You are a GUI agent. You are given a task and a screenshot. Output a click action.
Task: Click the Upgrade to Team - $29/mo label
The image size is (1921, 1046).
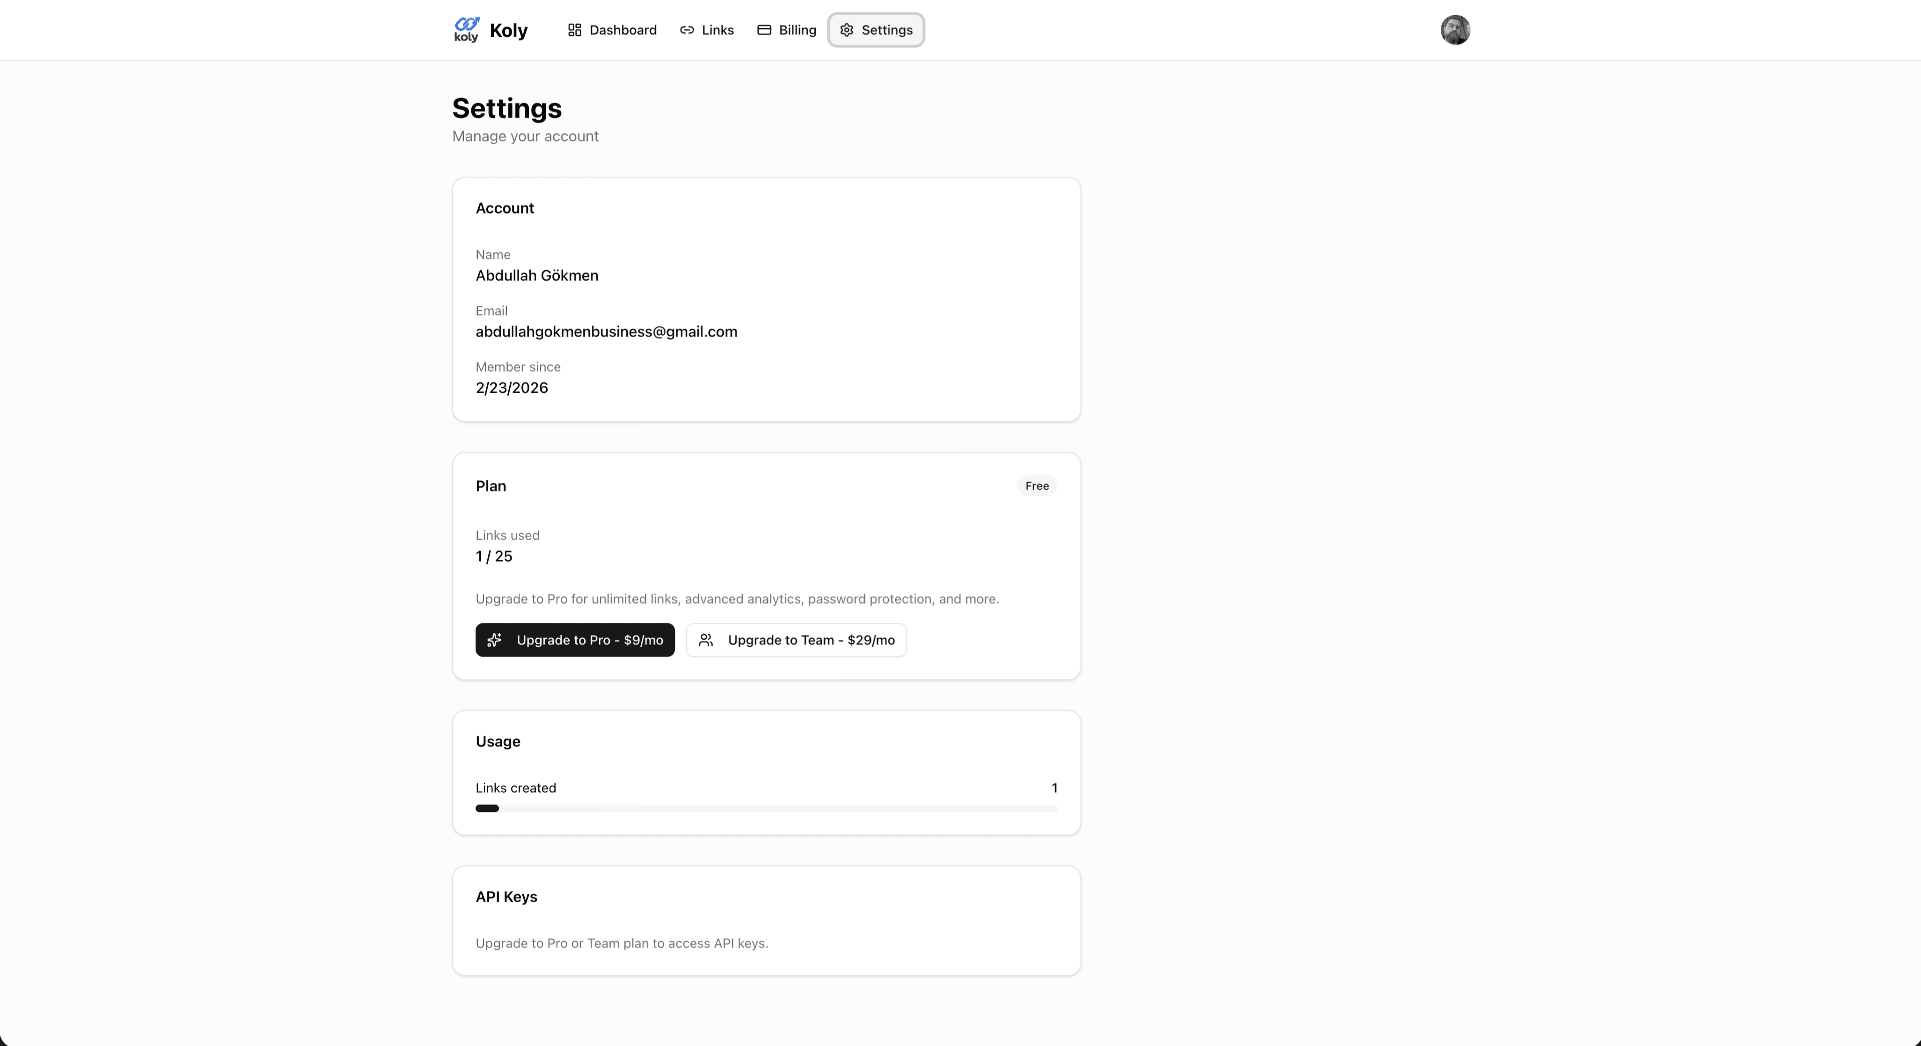[810, 639]
